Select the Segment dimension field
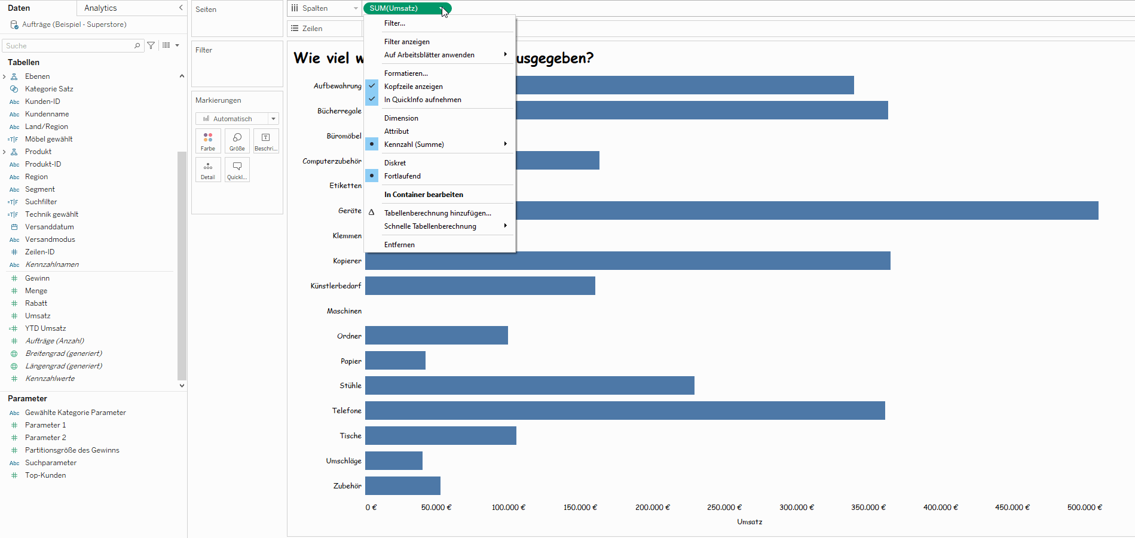Image resolution: width=1135 pixels, height=538 pixels. [40, 189]
